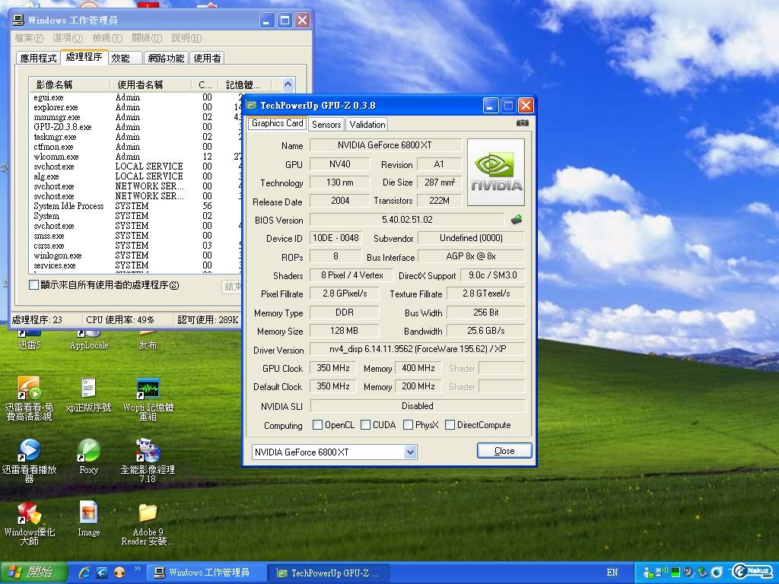
Task: Expand the NVIDIA GeForce 6800 XT dropdown
Action: tap(410, 452)
